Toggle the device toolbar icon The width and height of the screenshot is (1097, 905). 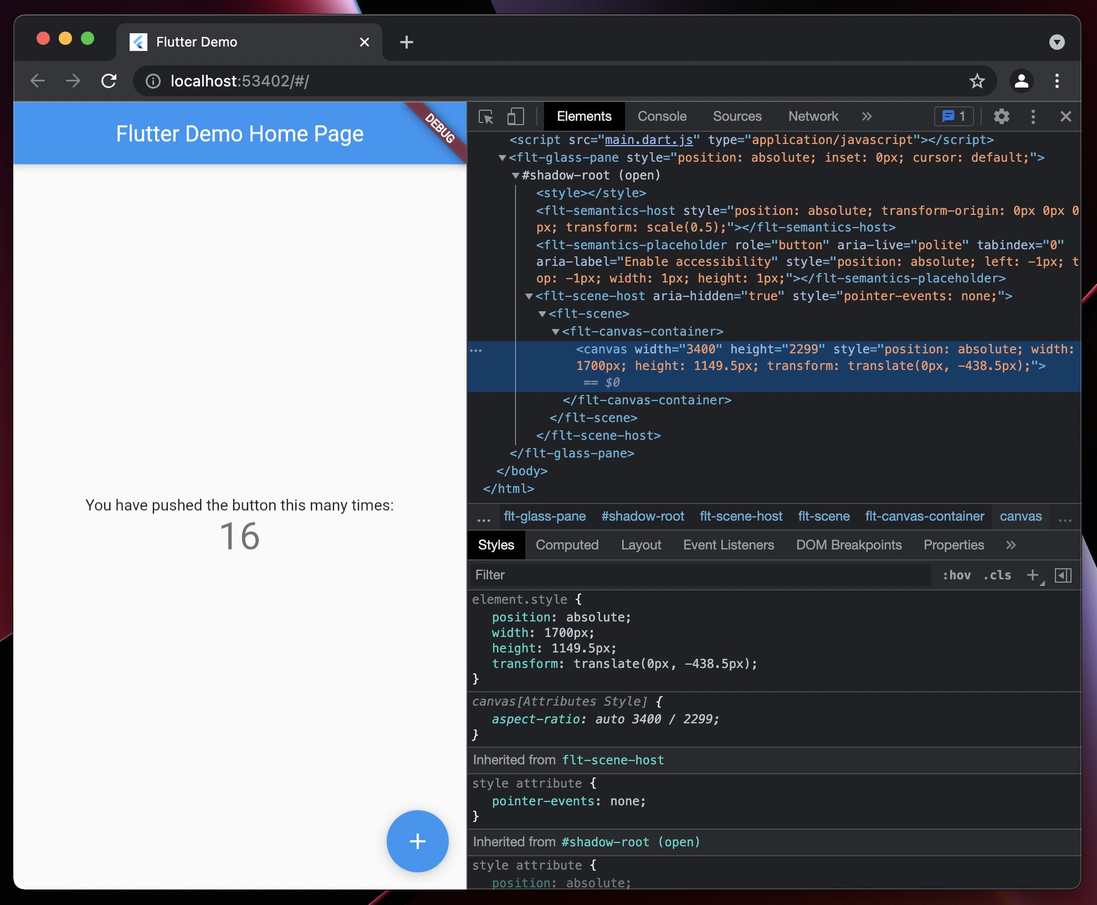[x=515, y=117]
